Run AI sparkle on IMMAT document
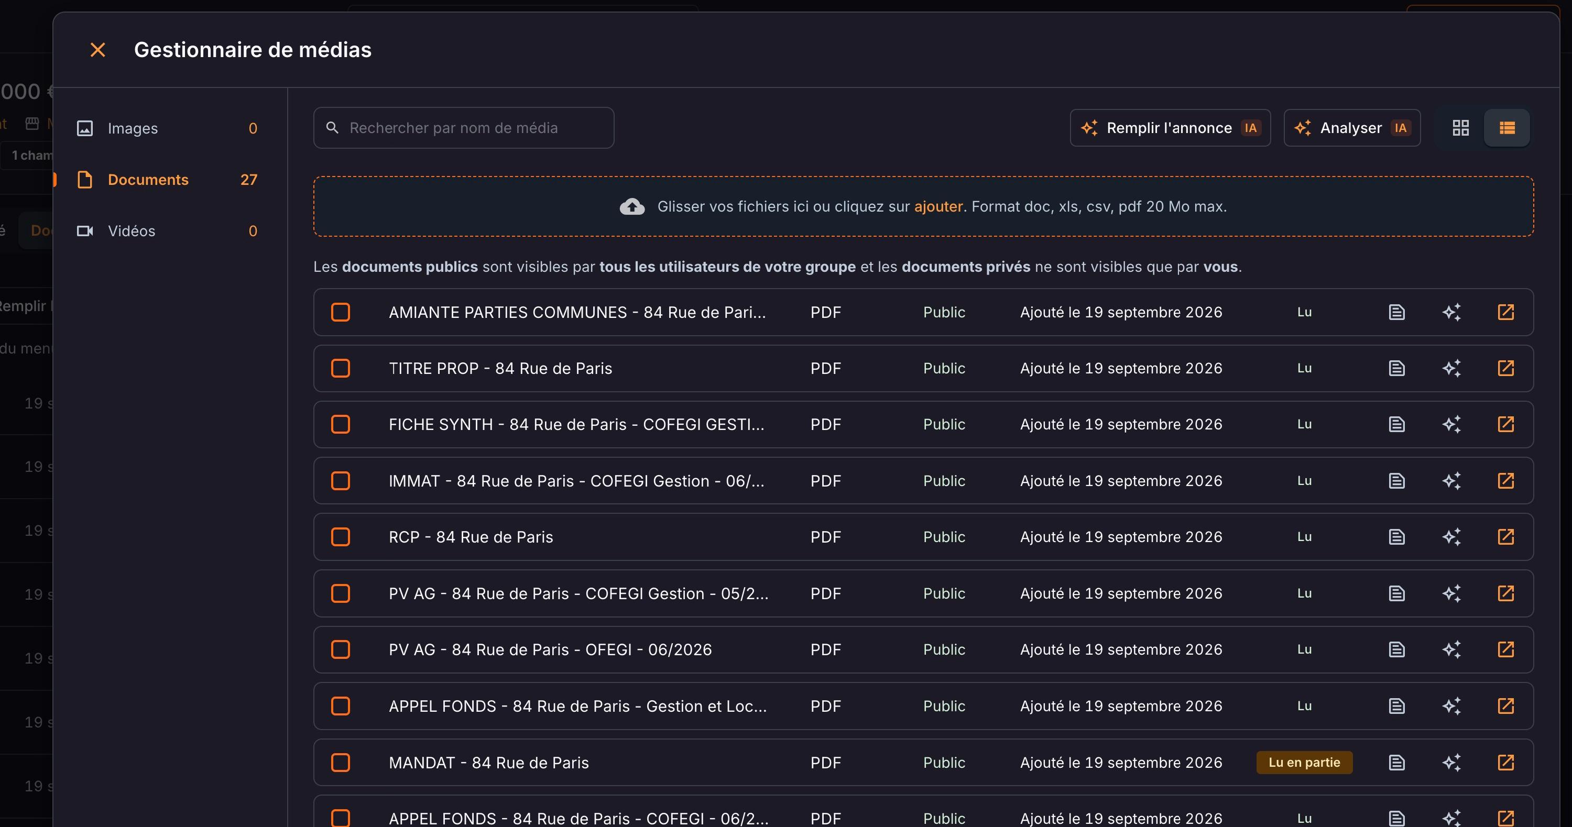The width and height of the screenshot is (1572, 827). point(1451,481)
